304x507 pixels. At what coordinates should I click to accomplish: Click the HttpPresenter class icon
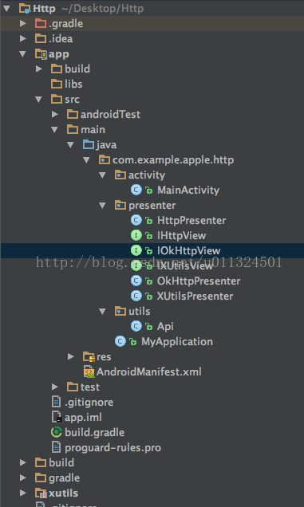136,220
